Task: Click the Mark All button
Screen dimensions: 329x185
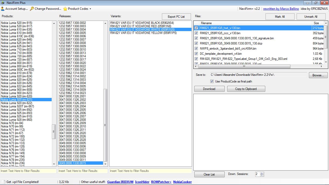Action: pos(280,17)
